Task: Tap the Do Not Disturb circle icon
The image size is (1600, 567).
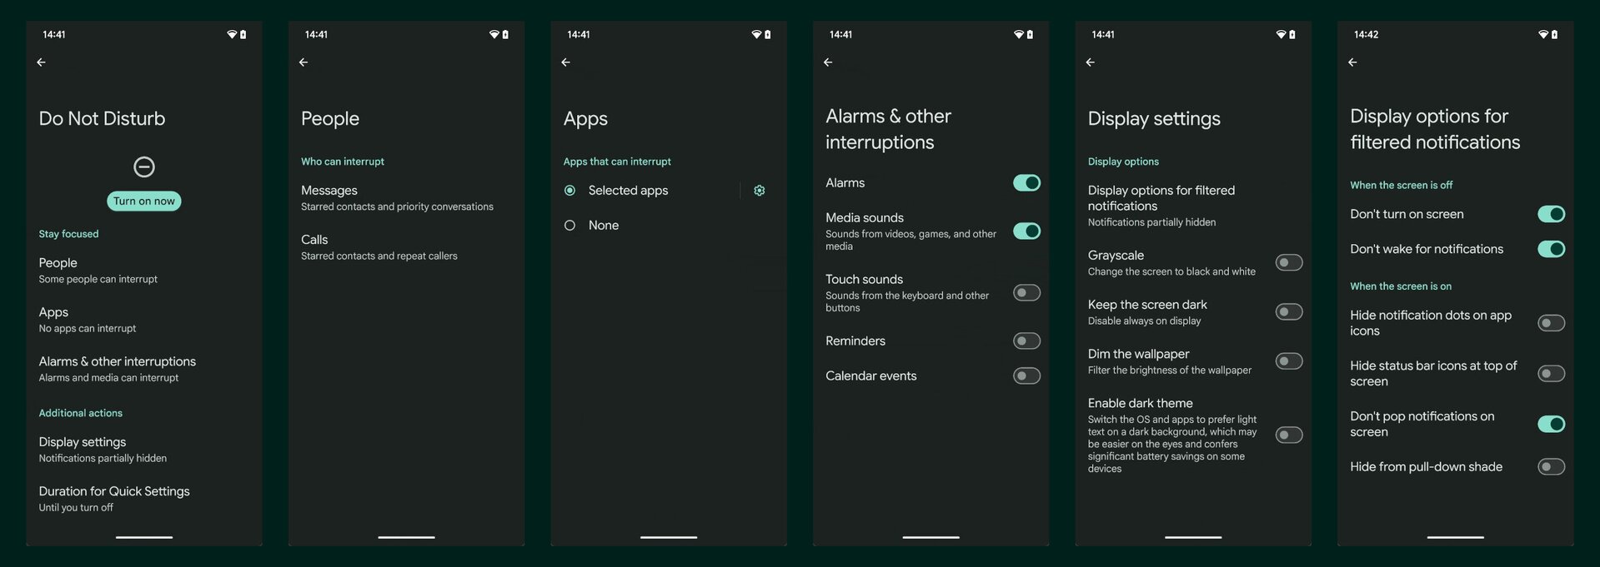Action: point(144,167)
